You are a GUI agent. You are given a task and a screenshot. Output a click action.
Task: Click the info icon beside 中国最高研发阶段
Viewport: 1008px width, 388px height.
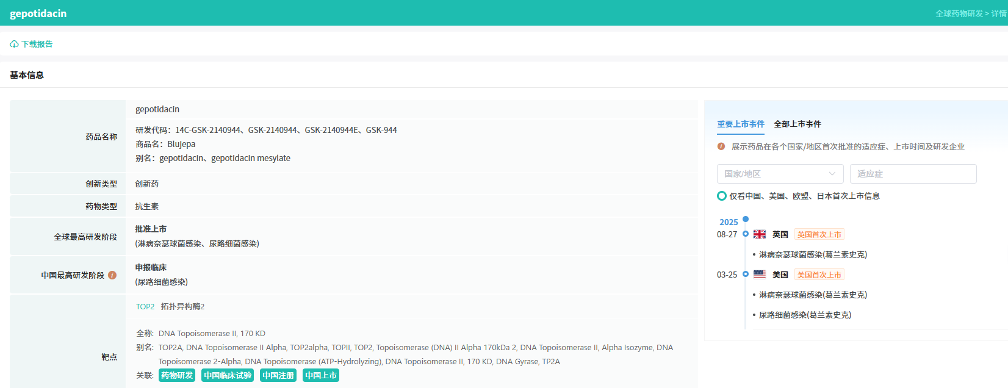pyautogui.click(x=112, y=275)
